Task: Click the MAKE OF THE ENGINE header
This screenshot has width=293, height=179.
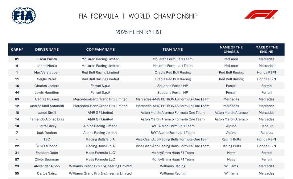Action: [x=266, y=49]
